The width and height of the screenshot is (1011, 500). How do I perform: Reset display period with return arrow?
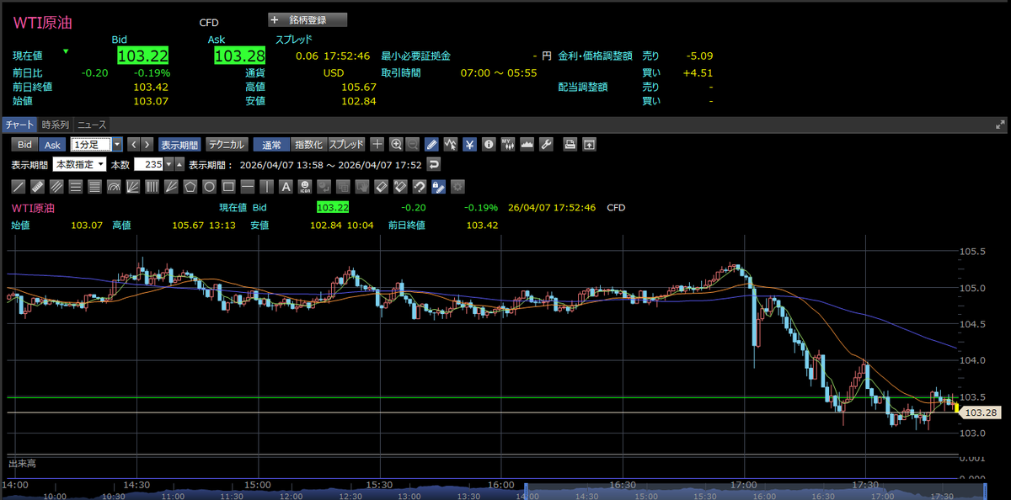434,164
